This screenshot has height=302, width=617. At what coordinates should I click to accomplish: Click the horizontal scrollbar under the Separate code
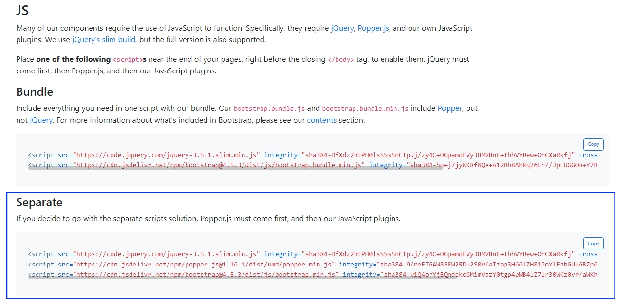(x=243, y=278)
